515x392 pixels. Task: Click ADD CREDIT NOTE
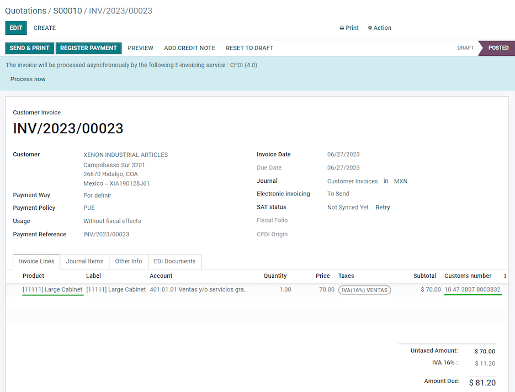click(x=189, y=48)
